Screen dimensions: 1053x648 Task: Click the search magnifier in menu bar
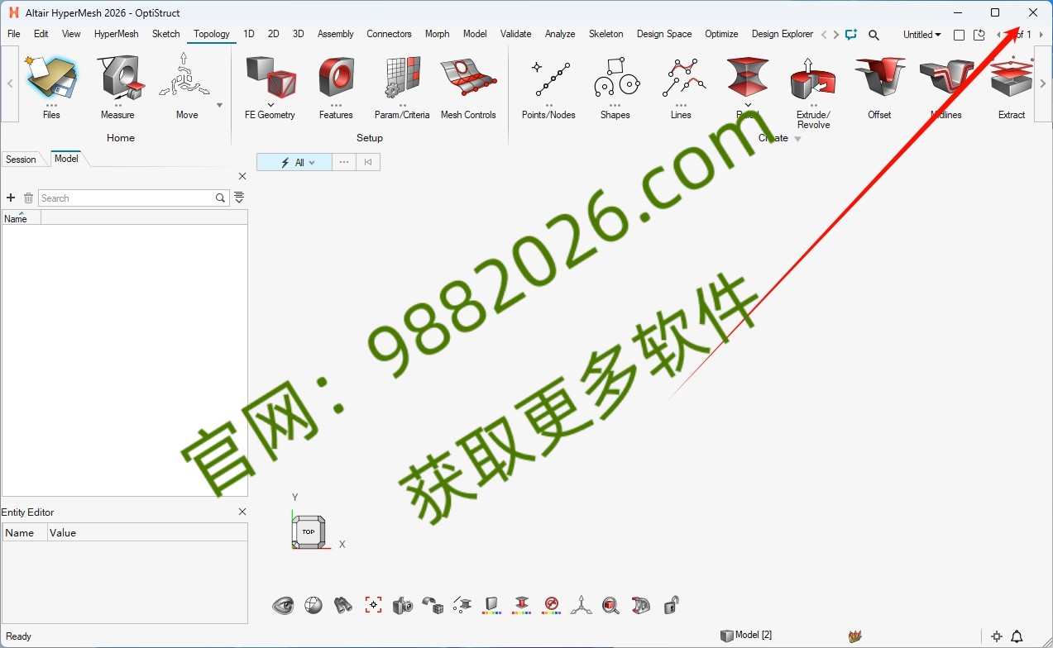874,35
